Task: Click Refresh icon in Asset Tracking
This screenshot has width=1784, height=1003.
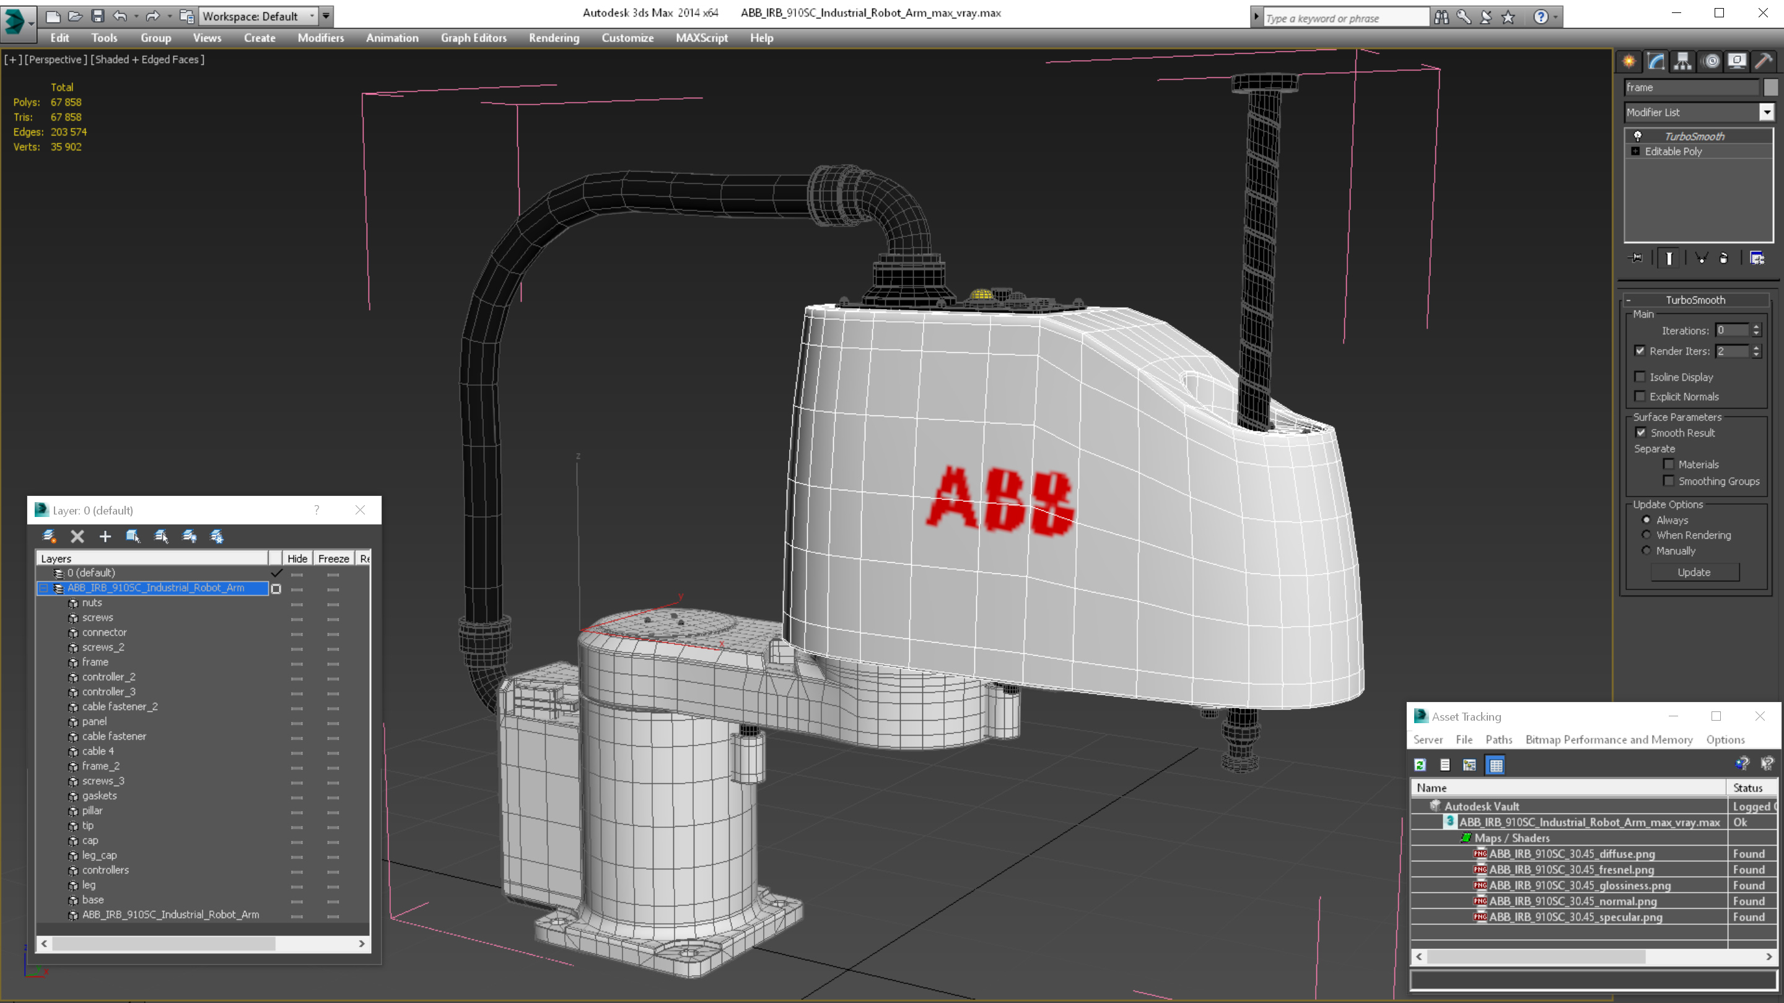Action: click(x=1420, y=765)
